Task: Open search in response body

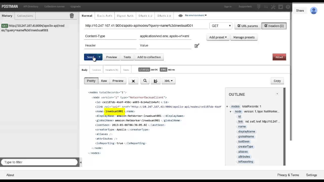Action: pyautogui.click(x=145, y=81)
